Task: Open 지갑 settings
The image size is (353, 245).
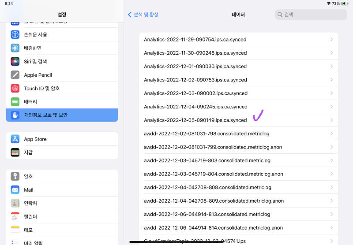Action: [x=62, y=152]
